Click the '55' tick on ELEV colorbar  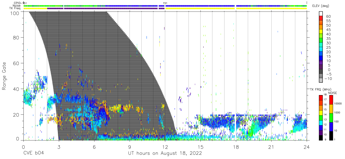(328, 21)
